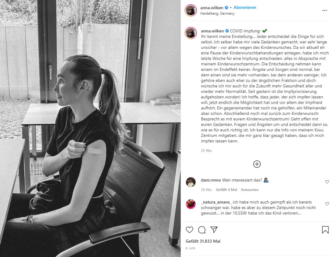Viewport: 333px width, 257px height.
Task: Open anna.wilken profile picture in header
Action: pos(191,10)
